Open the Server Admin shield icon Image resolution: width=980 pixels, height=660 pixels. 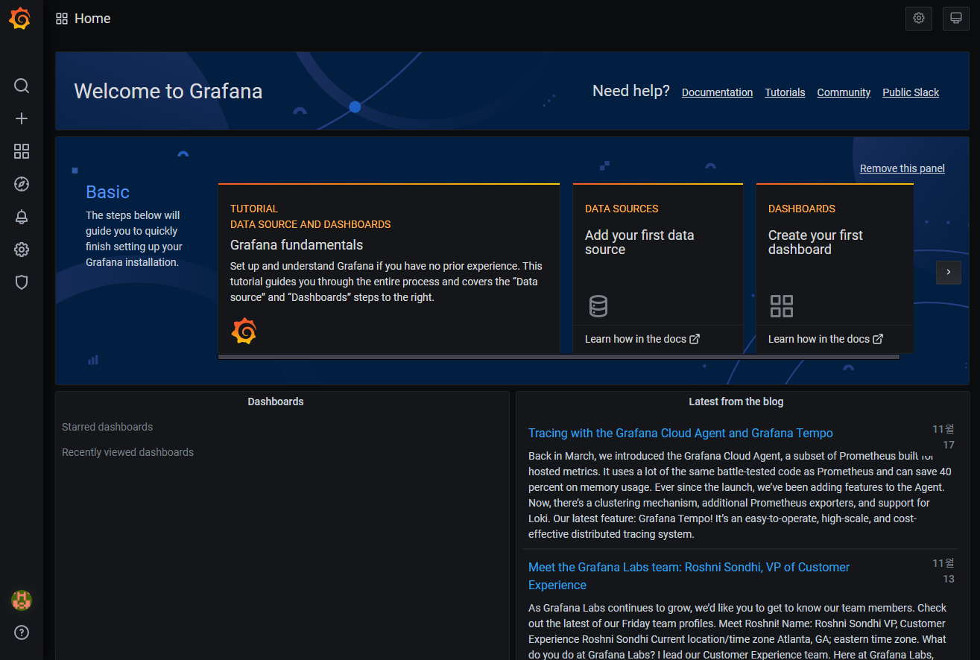22,282
